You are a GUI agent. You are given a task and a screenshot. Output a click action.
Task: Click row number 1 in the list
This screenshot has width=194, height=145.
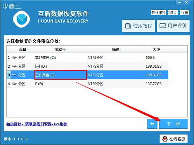point(9,58)
